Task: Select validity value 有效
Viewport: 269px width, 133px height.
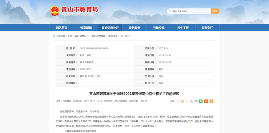Action: (x=161, y=83)
